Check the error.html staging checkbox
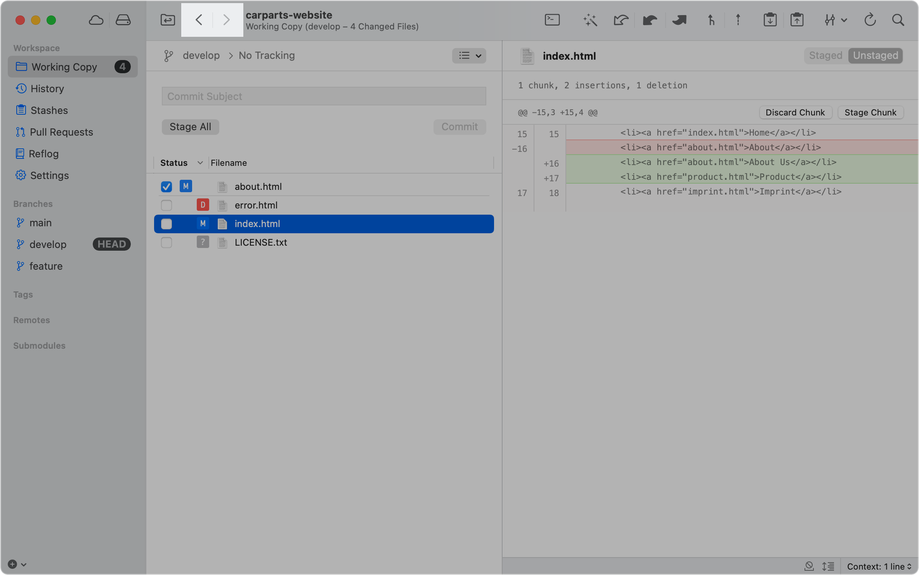 tap(166, 205)
